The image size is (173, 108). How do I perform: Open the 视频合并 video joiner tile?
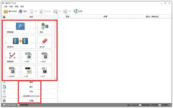[20, 42]
